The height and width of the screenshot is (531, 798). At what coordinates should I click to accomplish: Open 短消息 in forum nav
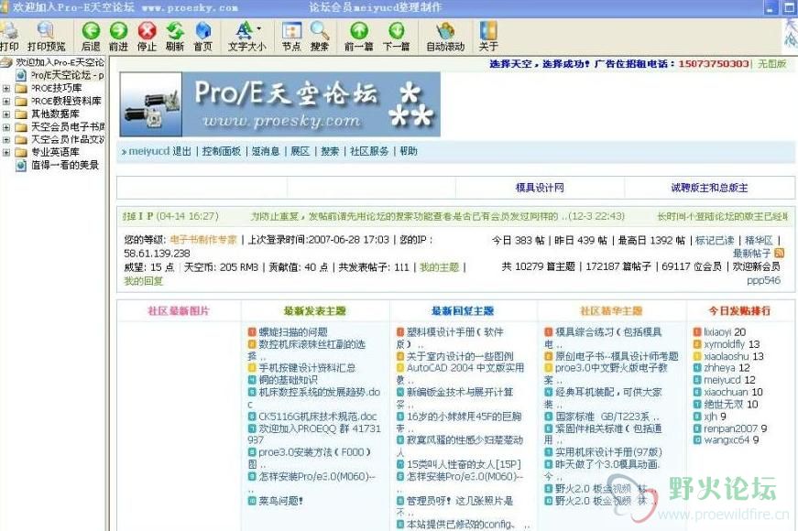click(x=266, y=151)
